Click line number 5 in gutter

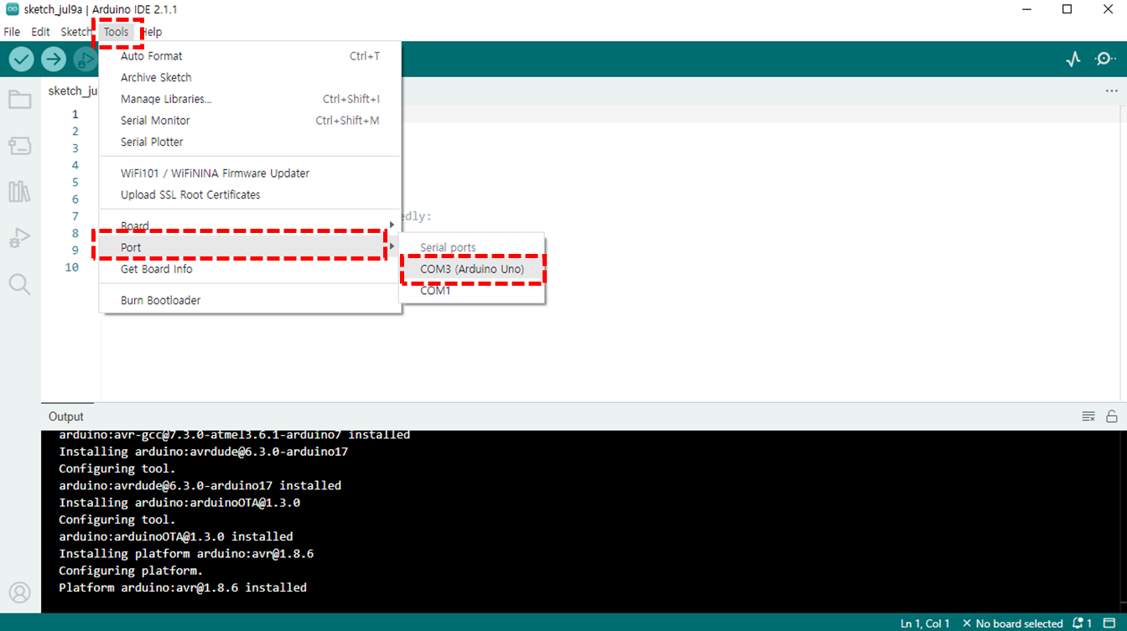[x=75, y=182]
